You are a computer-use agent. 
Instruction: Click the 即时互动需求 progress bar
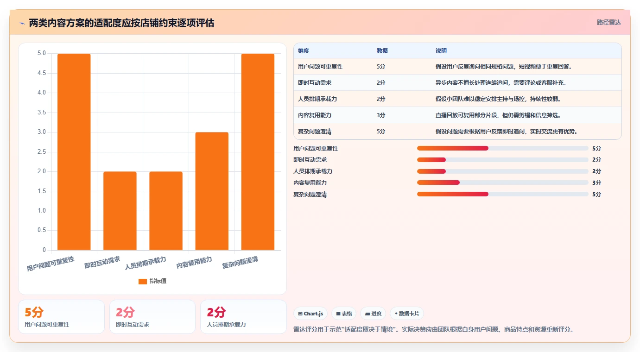503,160
